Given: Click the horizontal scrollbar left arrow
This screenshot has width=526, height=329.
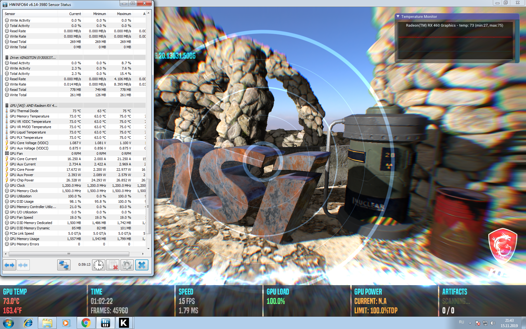Looking at the screenshot, I should pos(5,254).
